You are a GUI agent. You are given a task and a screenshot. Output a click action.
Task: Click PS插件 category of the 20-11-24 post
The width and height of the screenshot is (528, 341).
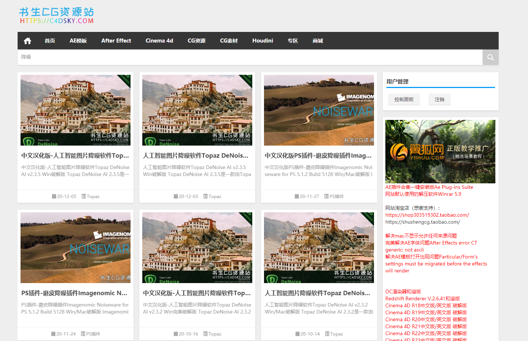[93, 334]
